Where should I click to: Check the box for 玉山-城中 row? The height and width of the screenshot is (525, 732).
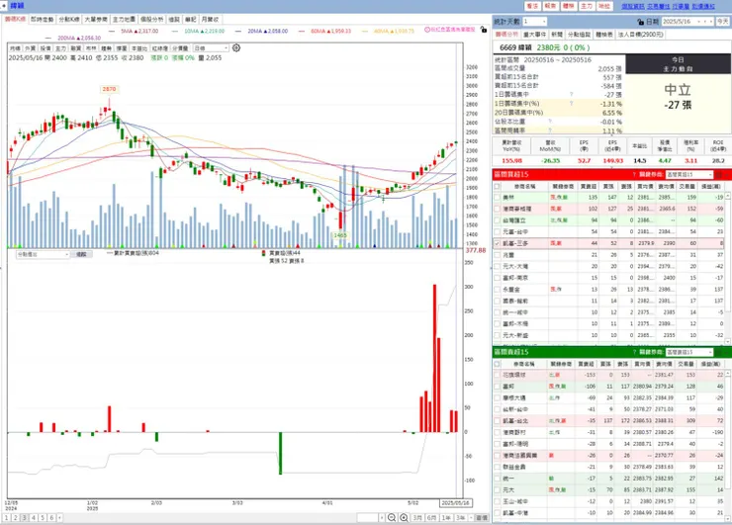coord(498,501)
